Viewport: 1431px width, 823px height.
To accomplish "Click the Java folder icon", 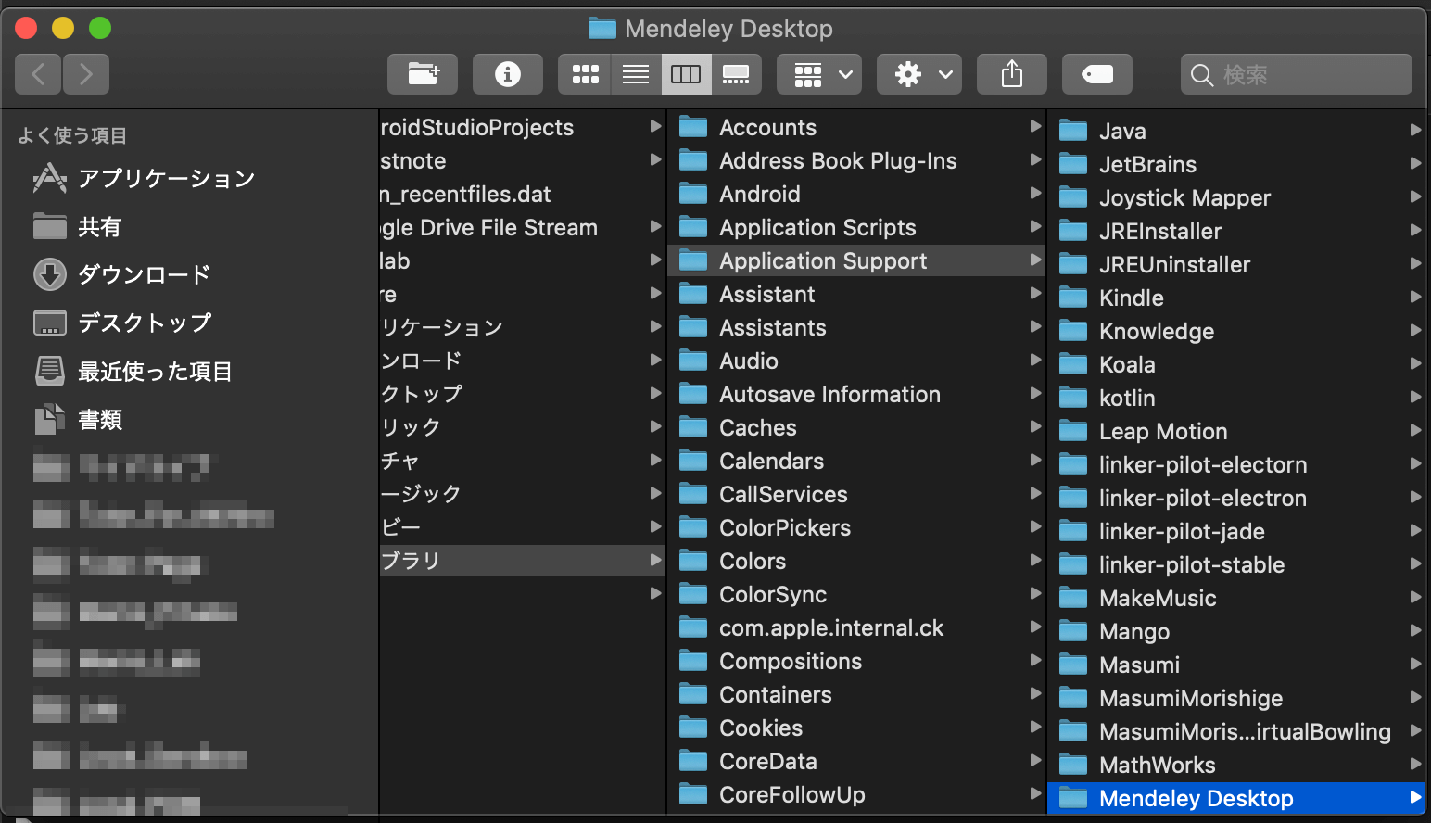I will (x=1073, y=131).
